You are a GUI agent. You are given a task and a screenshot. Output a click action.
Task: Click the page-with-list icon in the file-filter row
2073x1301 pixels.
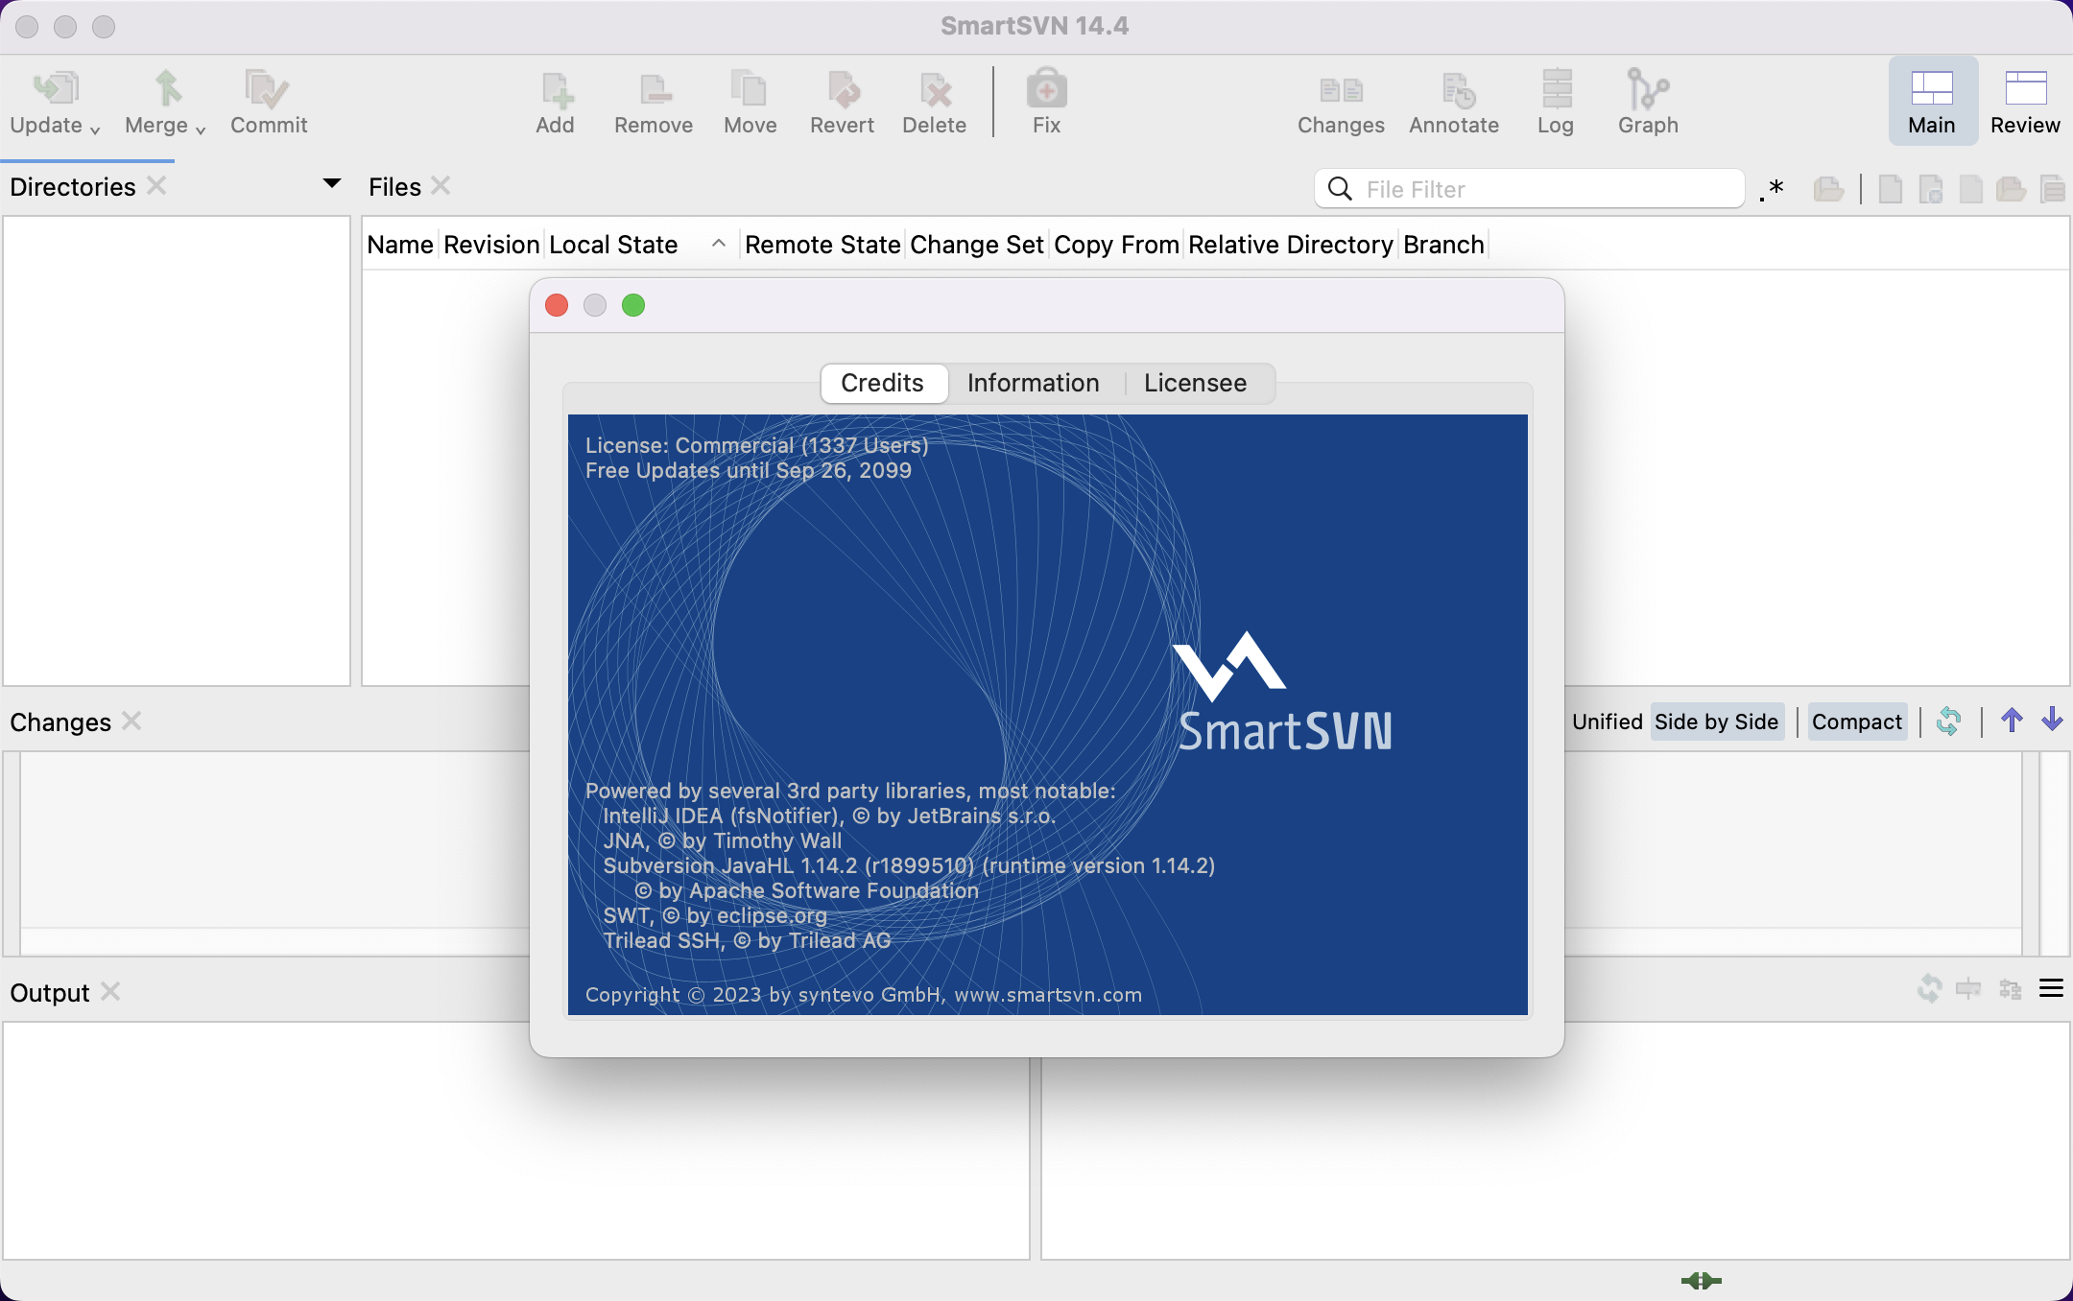(x=2053, y=189)
